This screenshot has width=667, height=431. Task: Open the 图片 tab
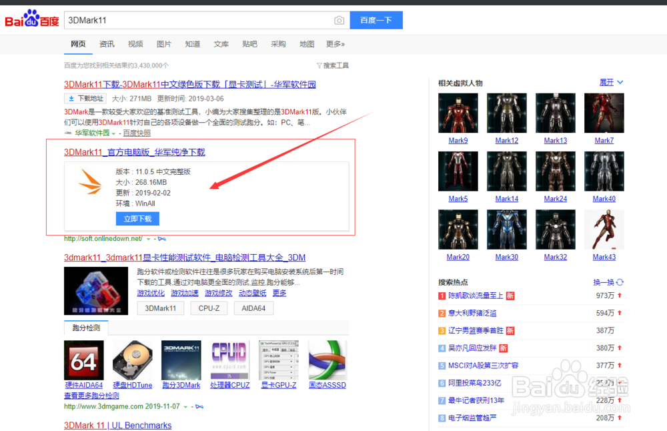tap(164, 44)
